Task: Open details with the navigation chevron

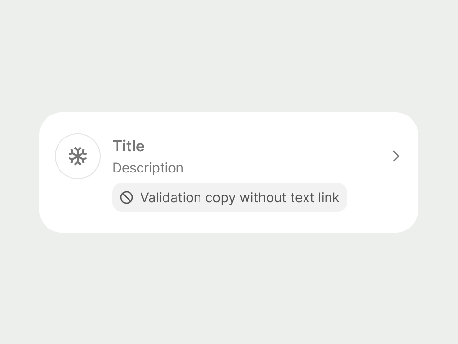Action: click(396, 156)
